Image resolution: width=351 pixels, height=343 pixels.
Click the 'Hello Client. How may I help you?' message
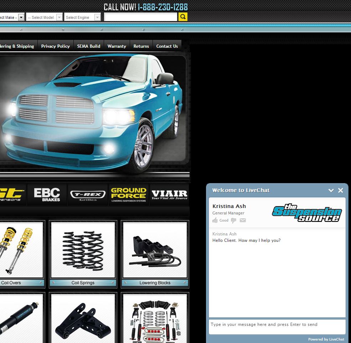tap(246, 240)
